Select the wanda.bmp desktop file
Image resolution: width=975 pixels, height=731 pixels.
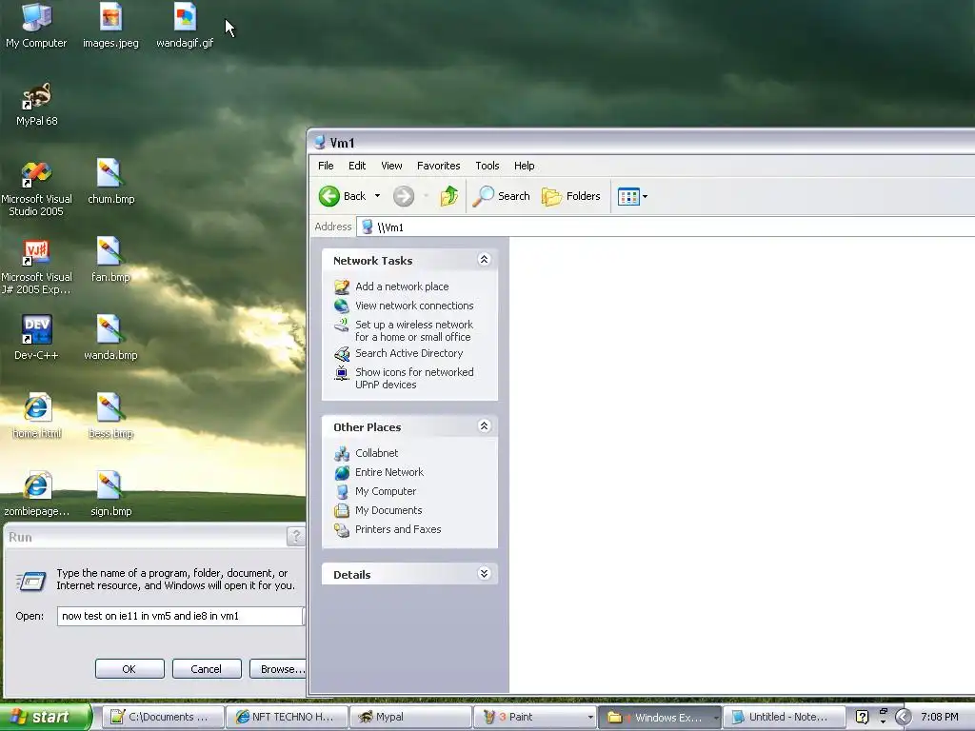[110, 338]
